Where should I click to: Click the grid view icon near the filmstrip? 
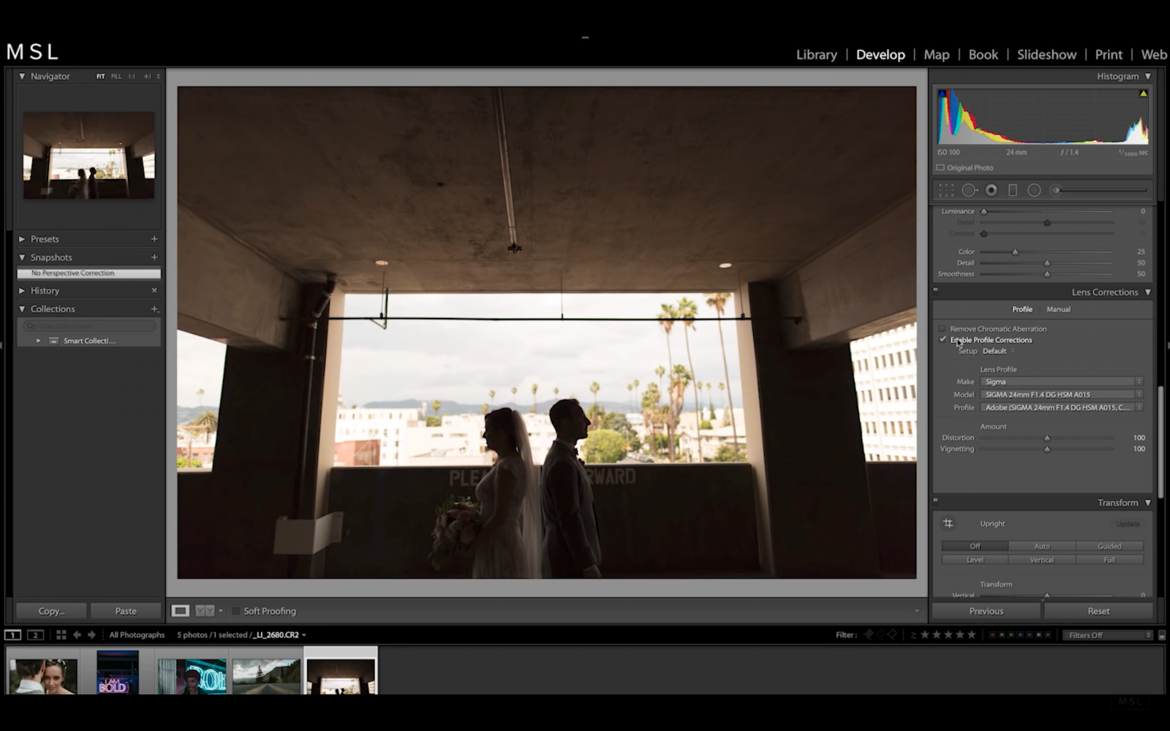coord(61,635)
